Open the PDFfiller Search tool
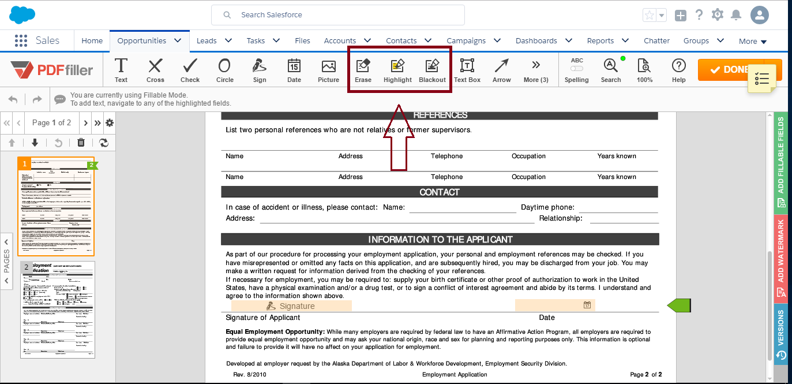The image size is (792, 384). pos(611,70)
